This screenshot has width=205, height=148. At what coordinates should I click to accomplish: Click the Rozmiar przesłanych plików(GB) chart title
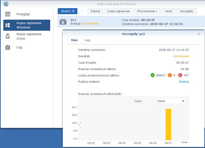tap(100, 94)
